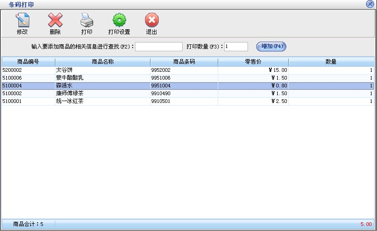Click barcode 9910501 in the table
The width and height of the screenshot is (377, 231).
tap(161, 101)
